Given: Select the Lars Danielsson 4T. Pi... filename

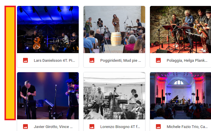Looking at the screenshot, I should (54, 61).
